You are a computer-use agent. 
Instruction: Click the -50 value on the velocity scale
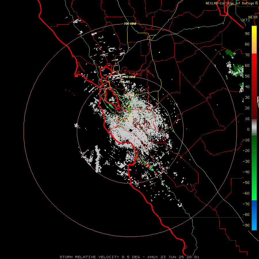(246, 183)
